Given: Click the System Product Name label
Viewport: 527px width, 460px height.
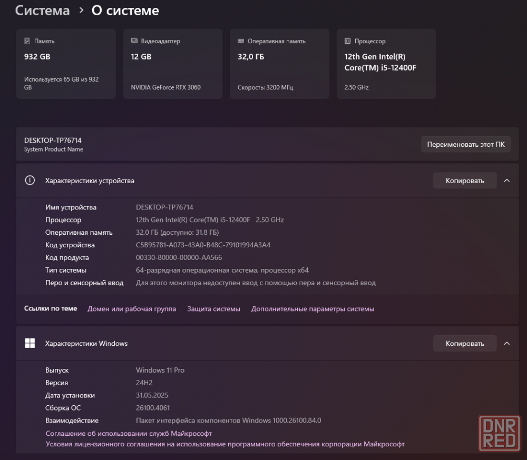Looking at the screenshot, I should coord(53,149).
